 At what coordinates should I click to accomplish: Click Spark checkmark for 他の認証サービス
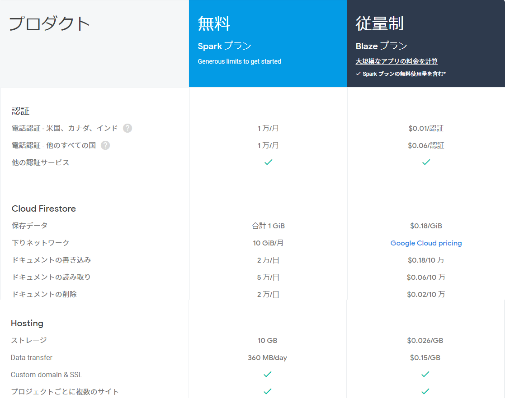[x=268, y=162]
